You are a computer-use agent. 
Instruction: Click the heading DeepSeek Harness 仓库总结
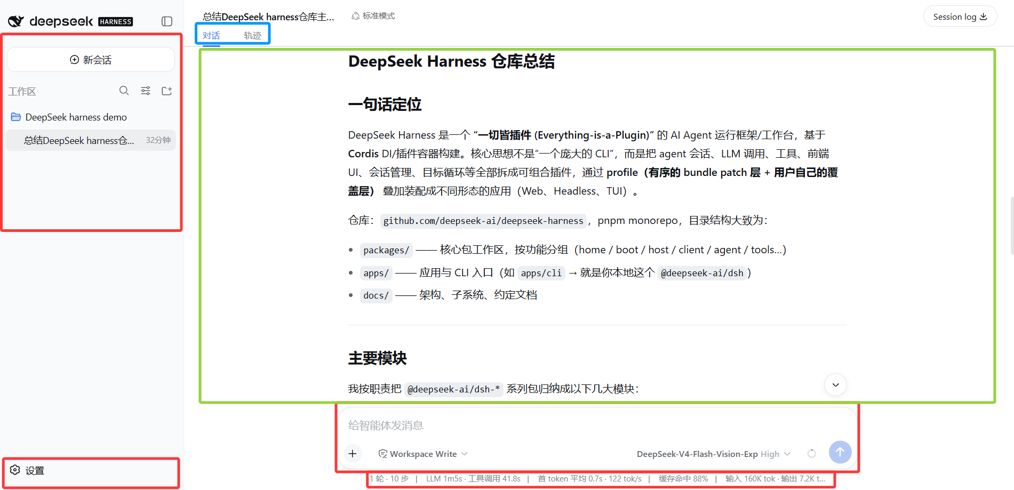click(451, 61)
